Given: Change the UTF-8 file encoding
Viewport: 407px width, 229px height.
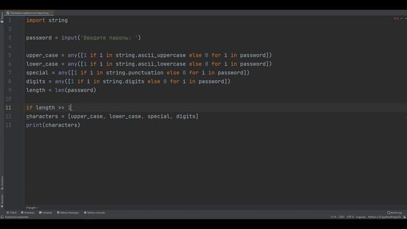Looking at the screenshot, I should coord(350,217).
